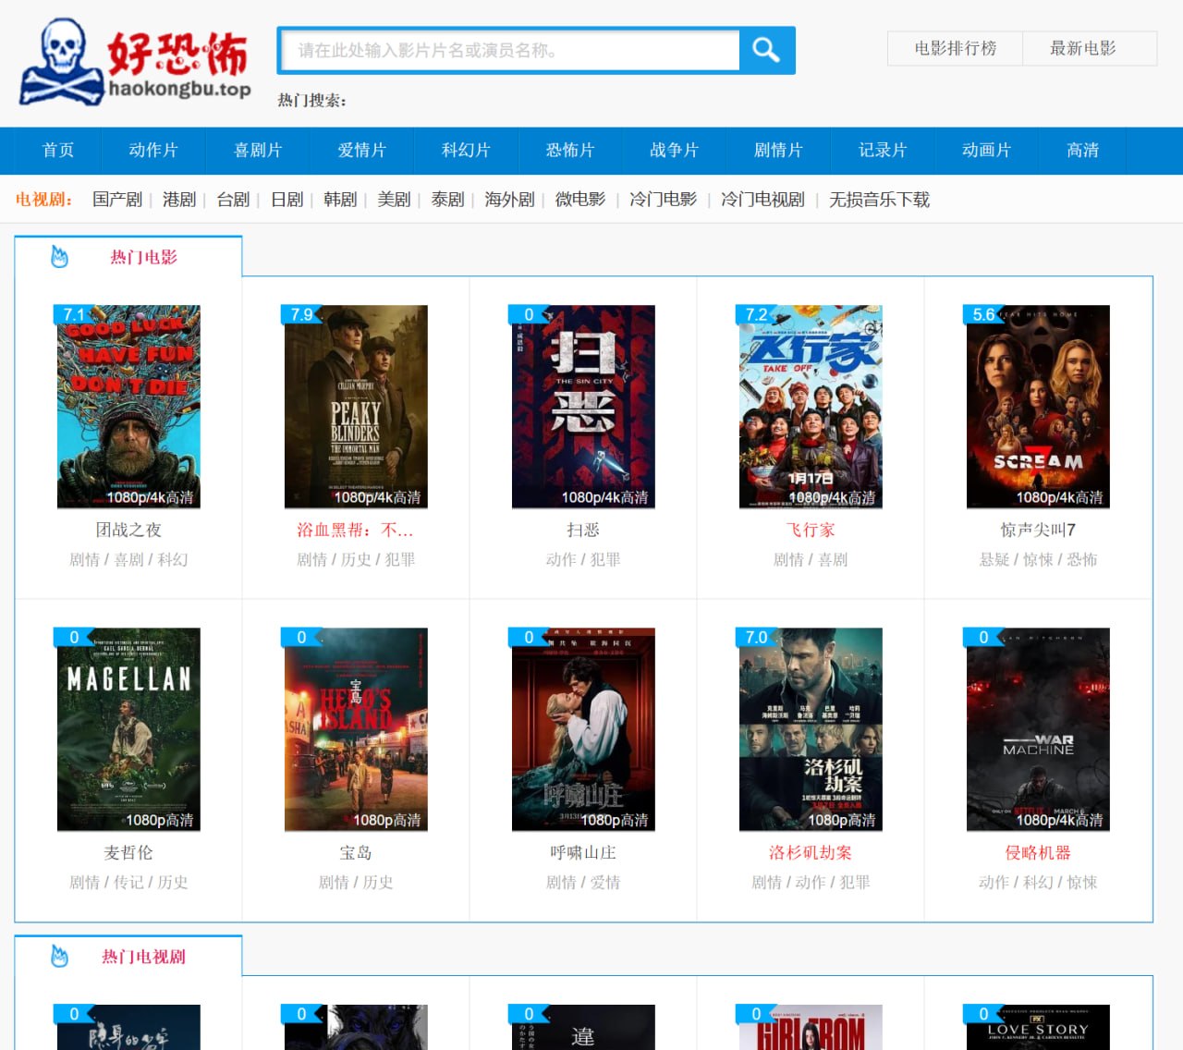The image size is (1183, 1050).
Task: Click the 7.0 rating badge on 洛杉矶劫案 poster
Action: coord(756,637)
